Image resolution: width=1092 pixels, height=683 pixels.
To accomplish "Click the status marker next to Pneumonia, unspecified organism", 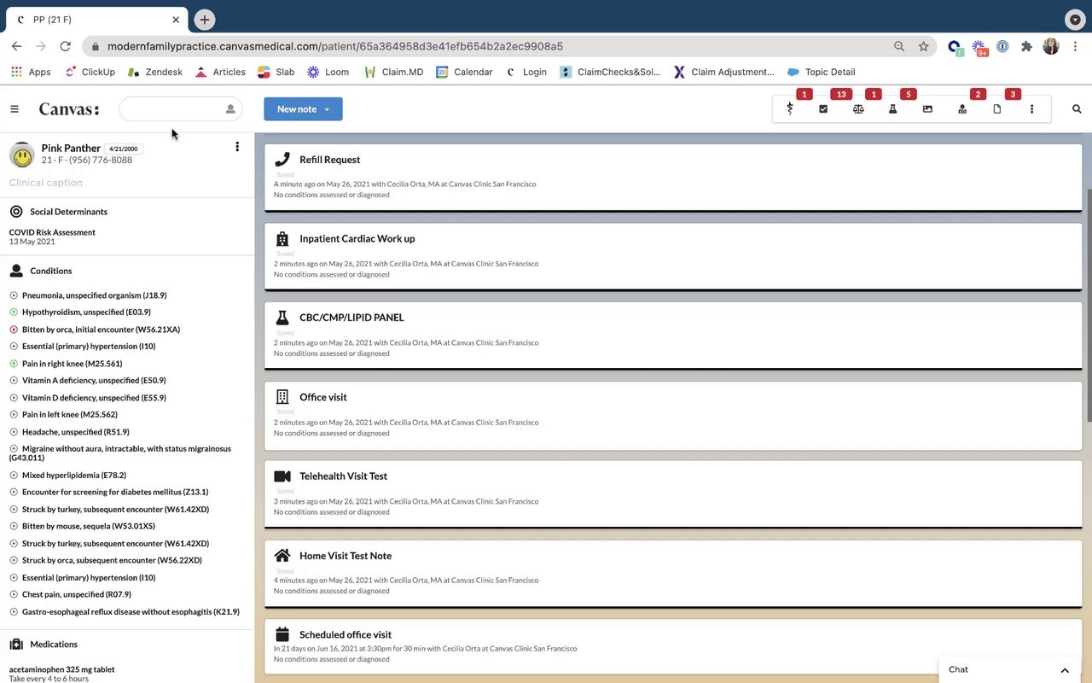I will point(14,295).
